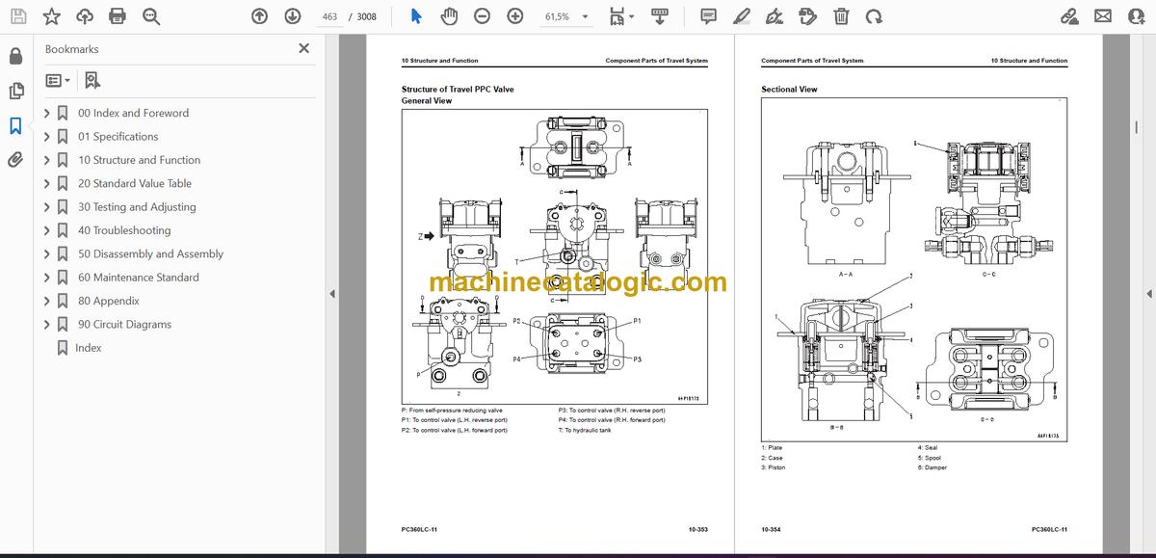Open the 40 Troubleshooting bookmark

[124, 230]
